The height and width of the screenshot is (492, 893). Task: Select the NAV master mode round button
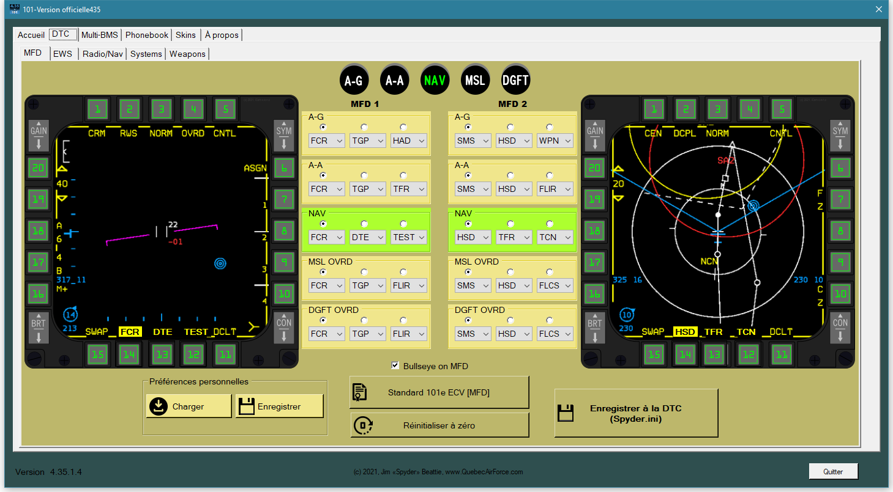tap(435, 79)
